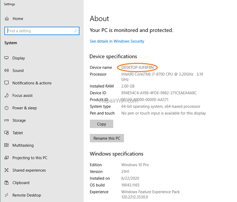This screenshot has width=237, height=202.
Task: Click the OS build 19043.1165
Action: tap(130, 185)
